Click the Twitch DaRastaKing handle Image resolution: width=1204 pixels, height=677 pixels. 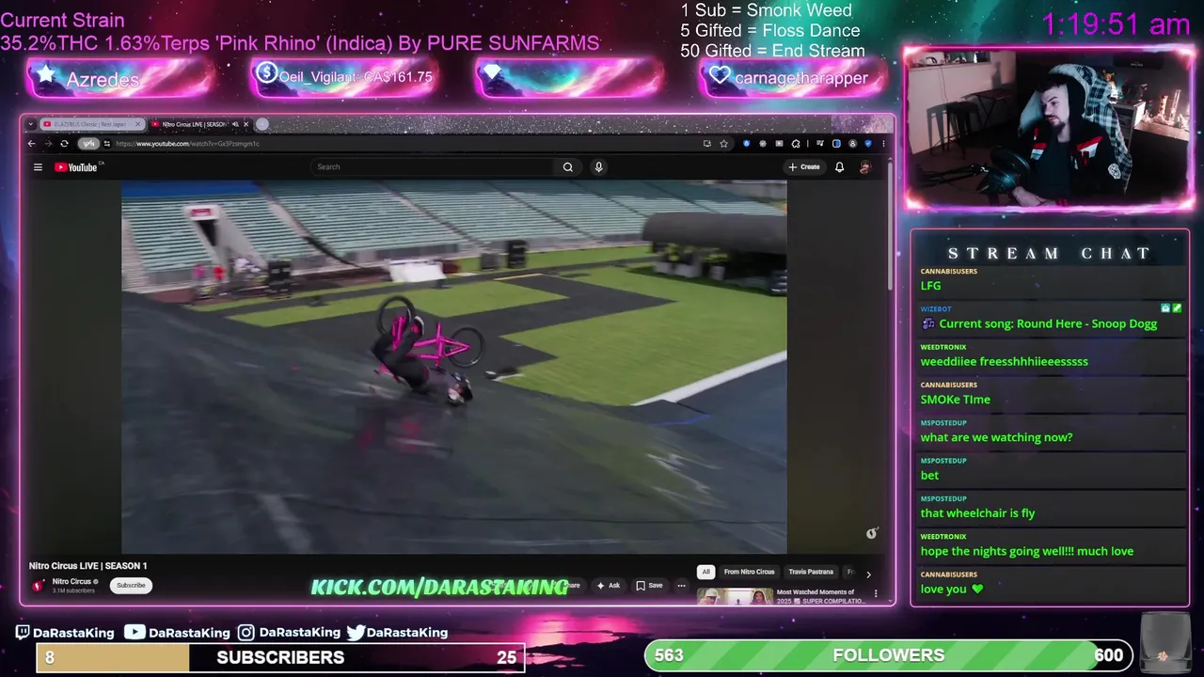click(x=65, y=633)
